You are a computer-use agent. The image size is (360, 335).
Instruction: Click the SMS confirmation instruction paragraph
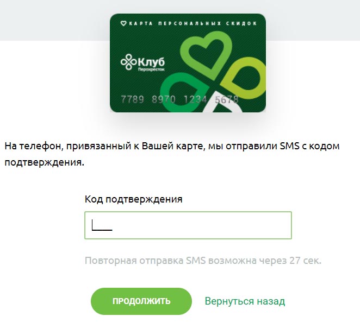(172, 154)
